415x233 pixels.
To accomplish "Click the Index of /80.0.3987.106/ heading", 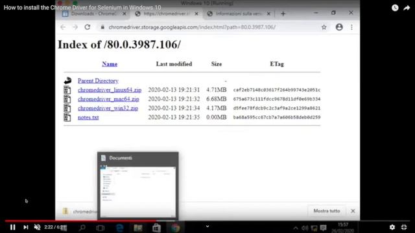I will 119,45.
